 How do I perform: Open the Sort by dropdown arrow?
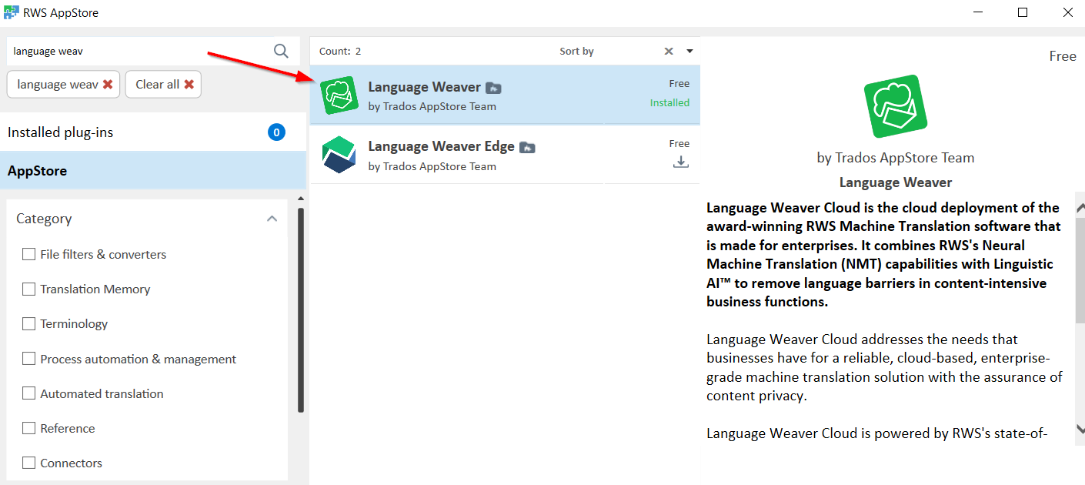click(x=689, y=52)
